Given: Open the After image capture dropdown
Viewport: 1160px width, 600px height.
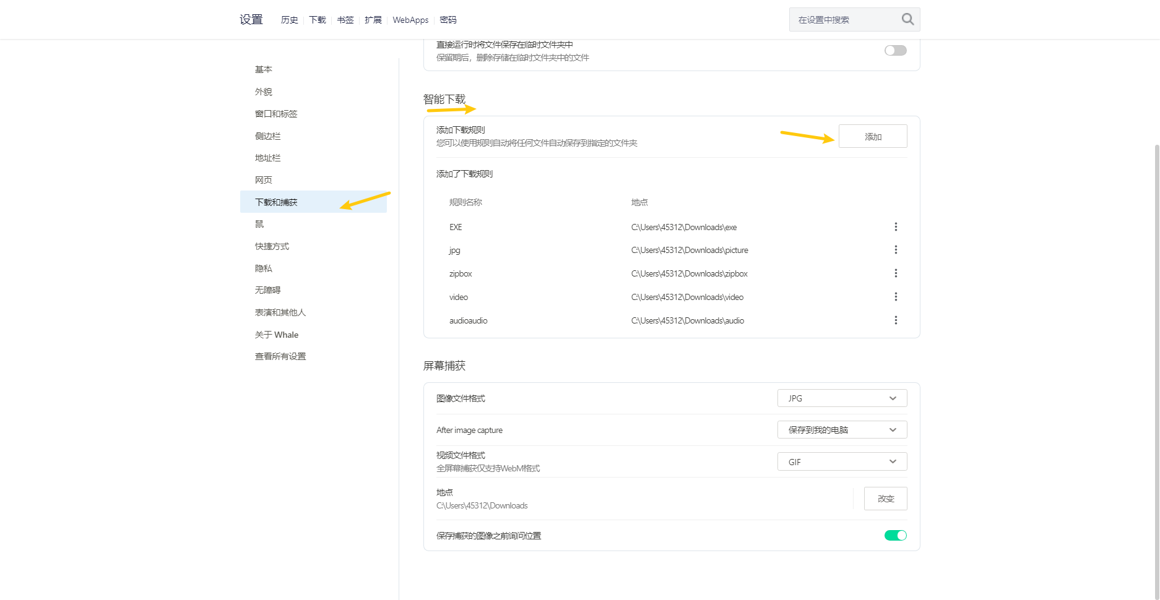Looking at the screenshot, I should (842, 430).
